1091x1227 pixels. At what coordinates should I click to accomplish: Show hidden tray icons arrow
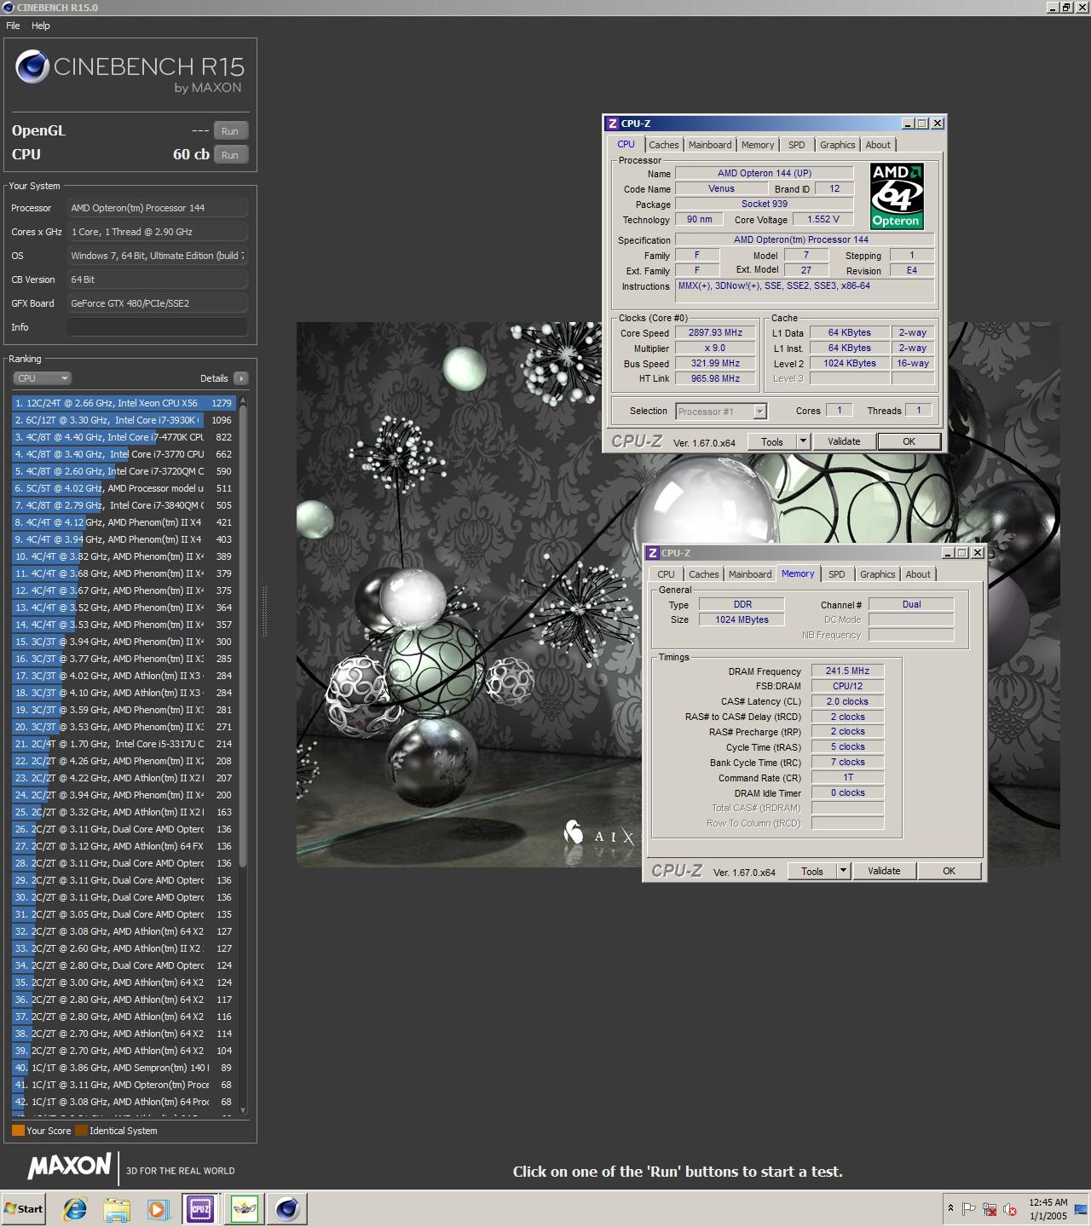950,1208
